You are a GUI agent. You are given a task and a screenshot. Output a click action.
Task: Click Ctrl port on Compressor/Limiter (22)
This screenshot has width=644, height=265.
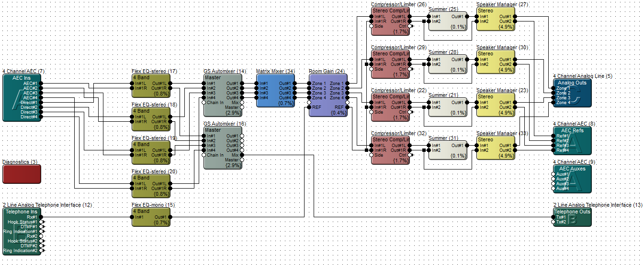click(410, 112)
